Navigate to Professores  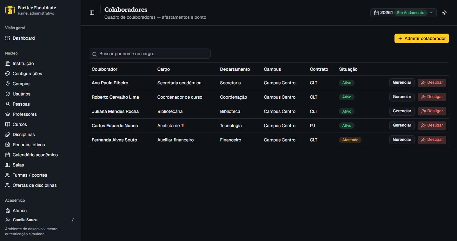pos(41,114)
